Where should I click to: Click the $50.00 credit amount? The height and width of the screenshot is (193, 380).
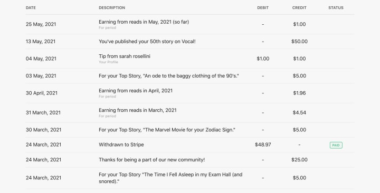(299, 42)
